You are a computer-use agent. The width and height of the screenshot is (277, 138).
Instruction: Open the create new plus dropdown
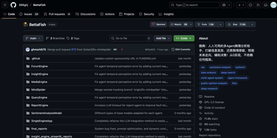pos(241,5)
